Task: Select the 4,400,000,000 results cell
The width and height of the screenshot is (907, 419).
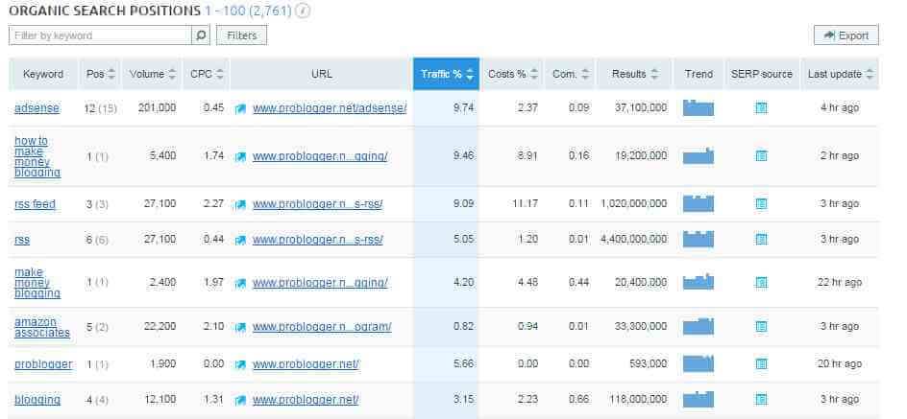Action: click(x=633, y=239)
